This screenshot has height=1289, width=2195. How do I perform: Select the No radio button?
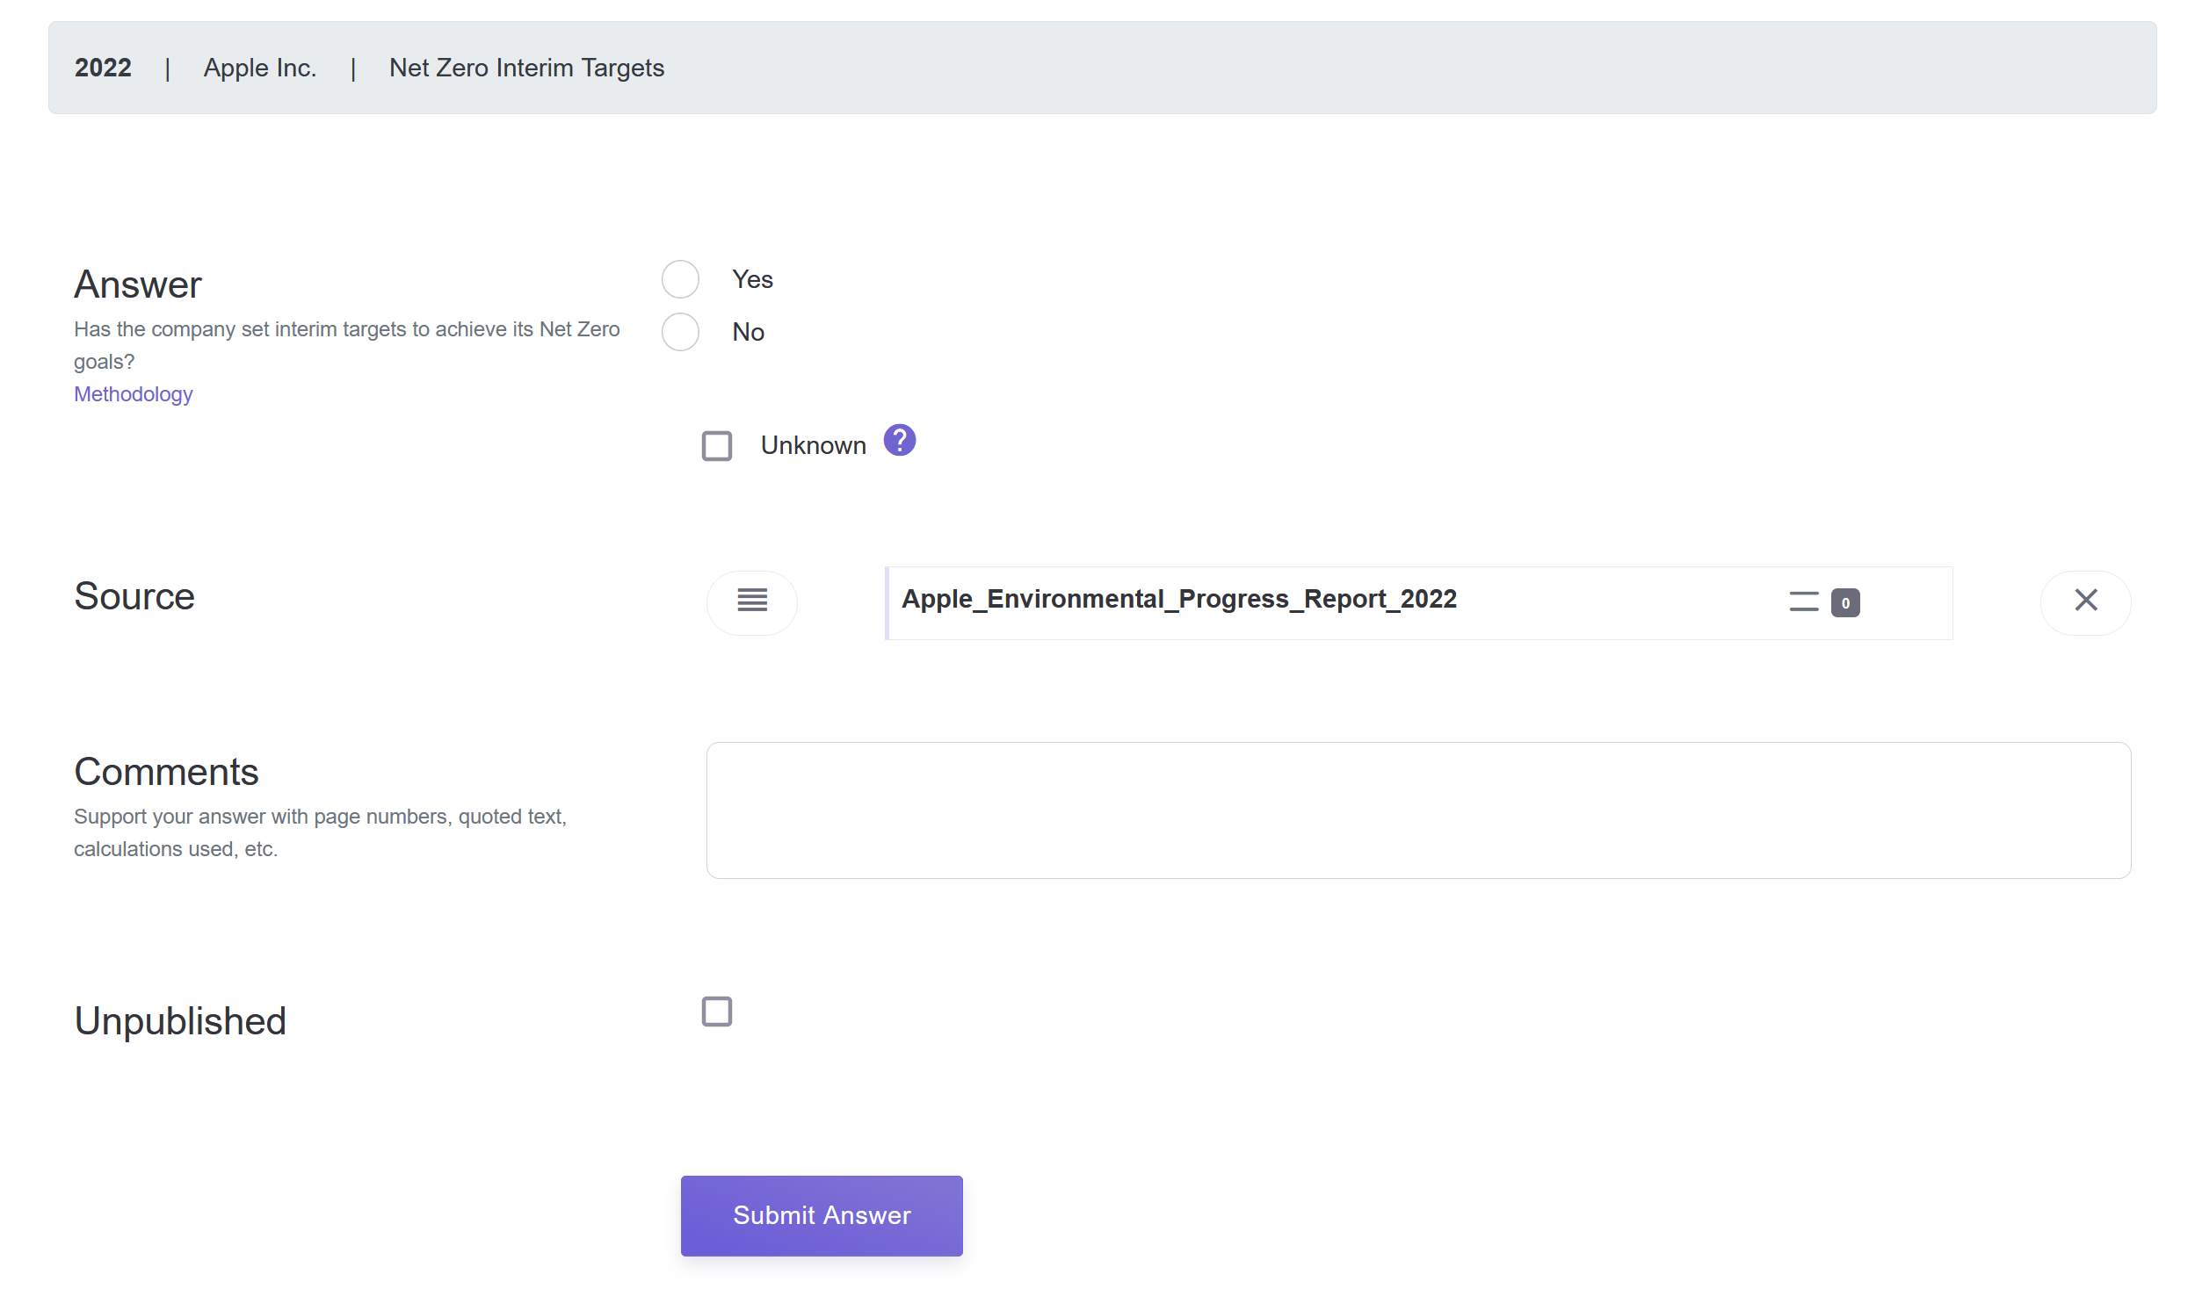[680, 332]
